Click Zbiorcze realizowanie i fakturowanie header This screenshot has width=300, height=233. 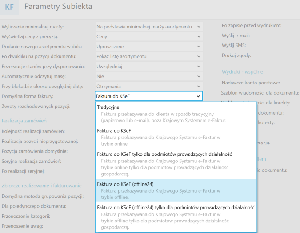(x=41, y=186)
